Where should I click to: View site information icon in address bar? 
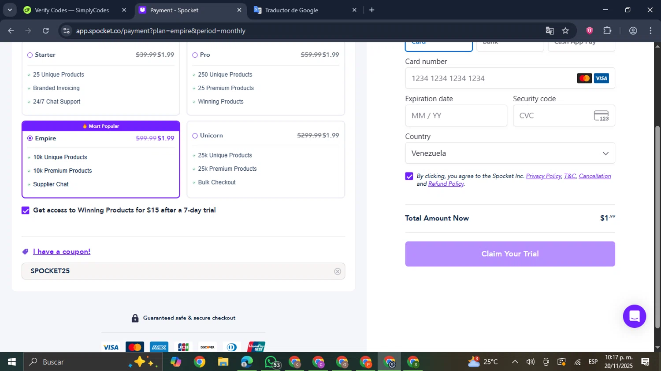[x=67, y=31]
